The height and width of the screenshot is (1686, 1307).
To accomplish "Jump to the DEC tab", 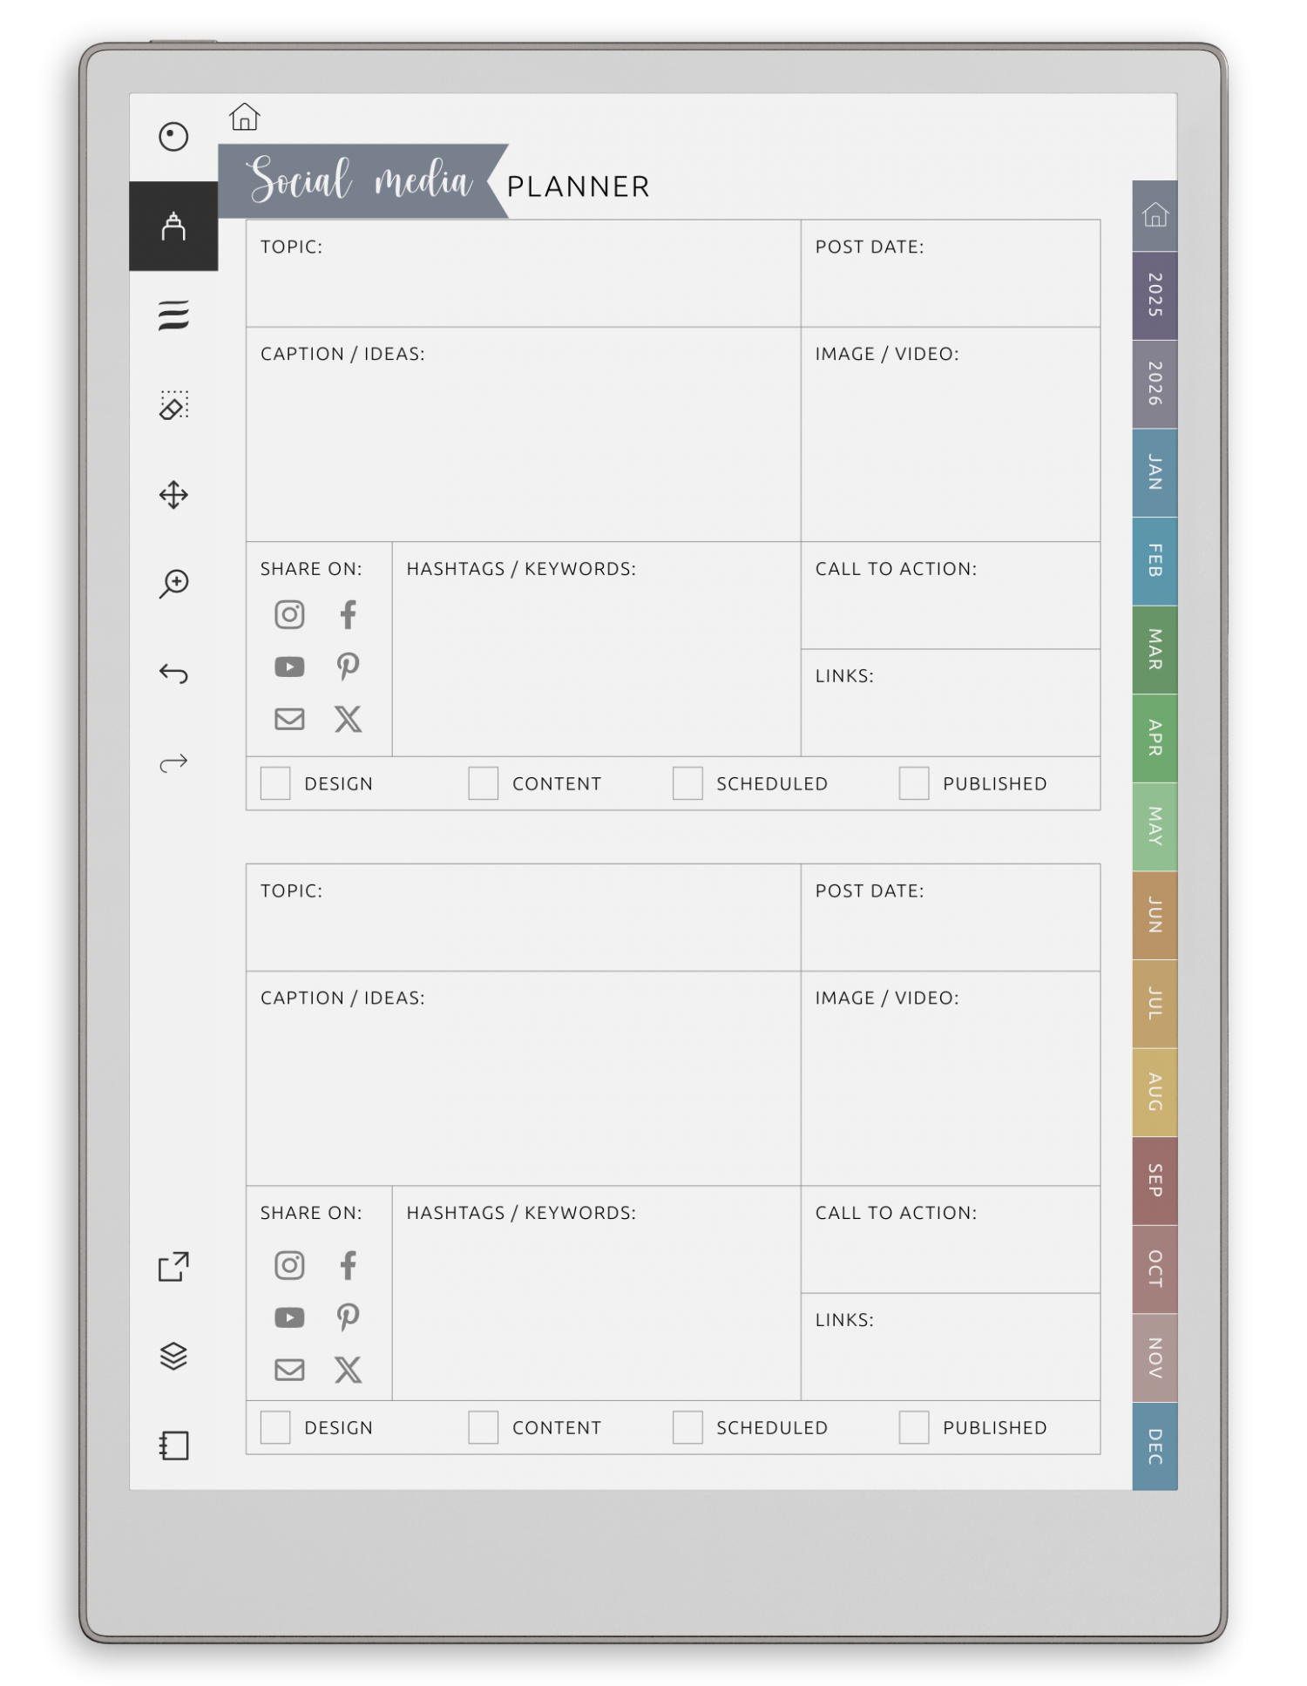I will (x=1155, y=1446).
